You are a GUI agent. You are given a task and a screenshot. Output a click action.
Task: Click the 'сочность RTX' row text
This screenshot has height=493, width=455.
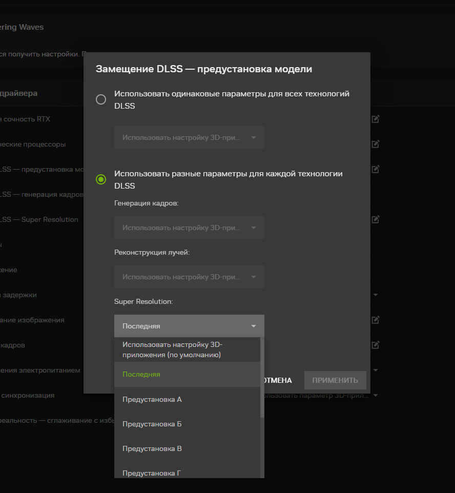(x=25, y=119)
